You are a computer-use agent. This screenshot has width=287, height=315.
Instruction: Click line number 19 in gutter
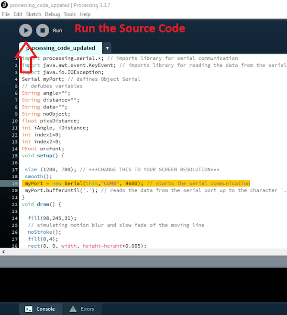pyautogui.click(x=14, y=184)
